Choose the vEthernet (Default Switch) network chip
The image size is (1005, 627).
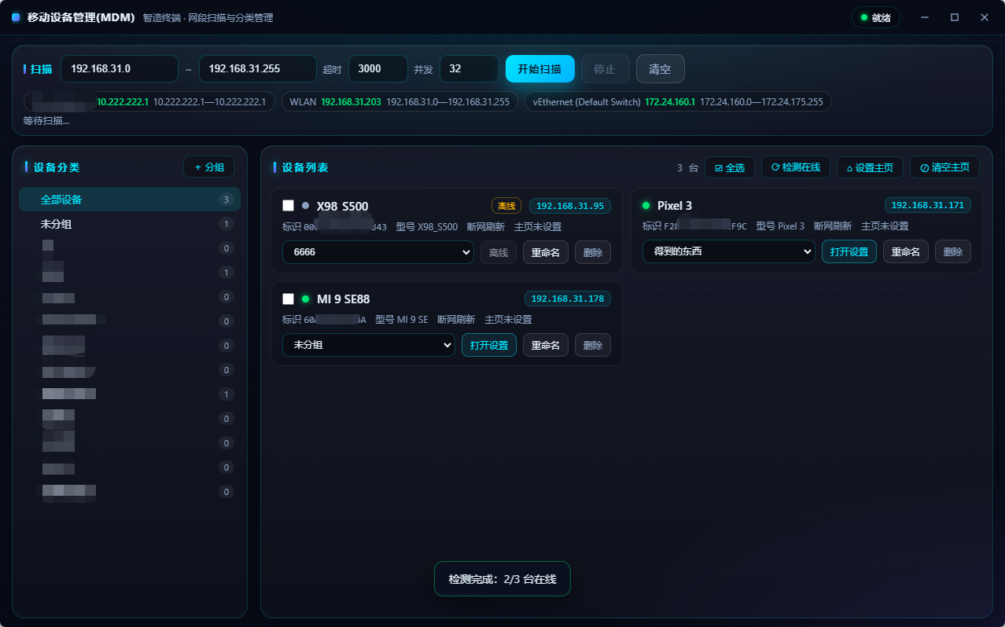678,102
